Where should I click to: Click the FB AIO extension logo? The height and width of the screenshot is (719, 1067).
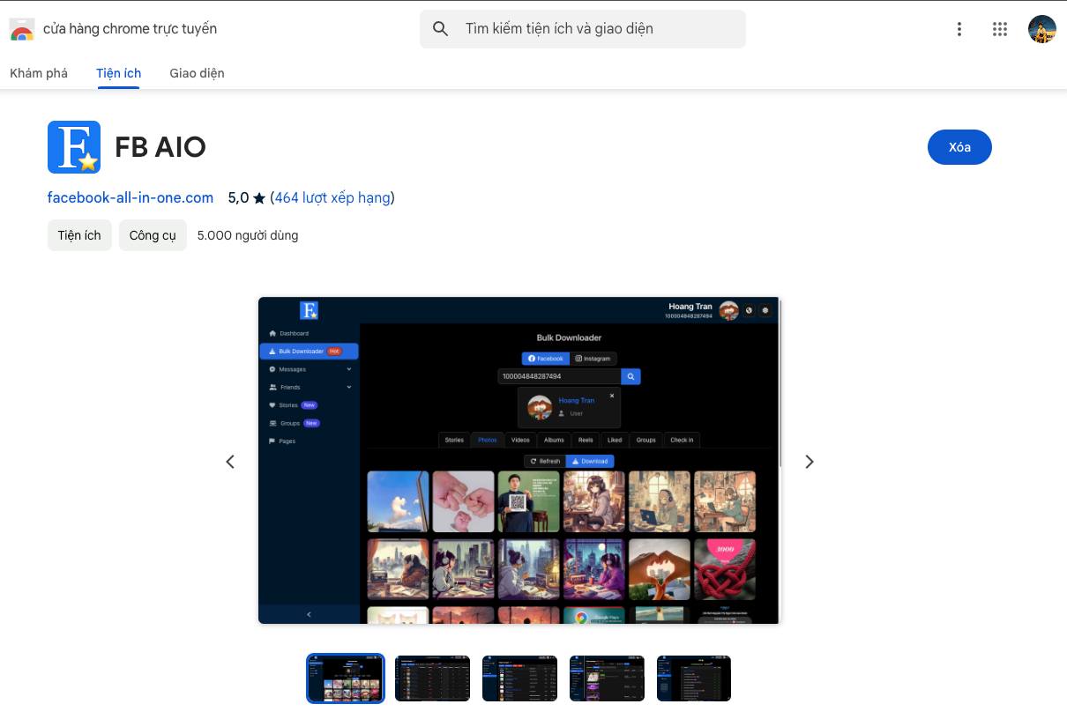(x=74, y=147)
